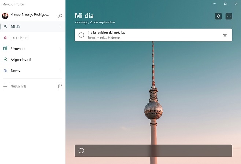Click the add a task input field

pos(153,150)
